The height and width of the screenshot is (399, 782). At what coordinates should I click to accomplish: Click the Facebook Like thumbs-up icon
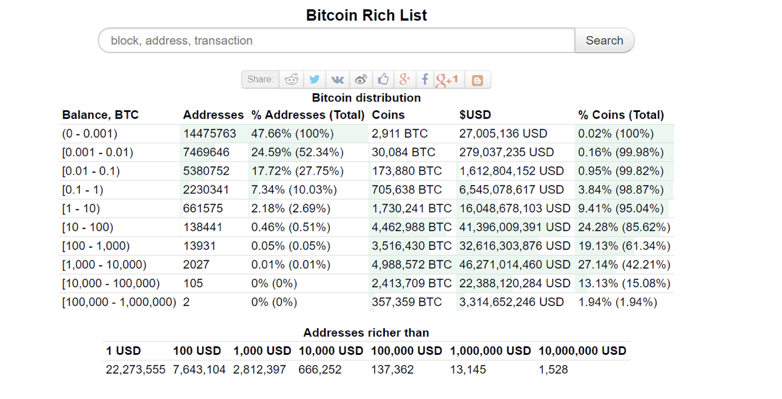pos(383,79)
